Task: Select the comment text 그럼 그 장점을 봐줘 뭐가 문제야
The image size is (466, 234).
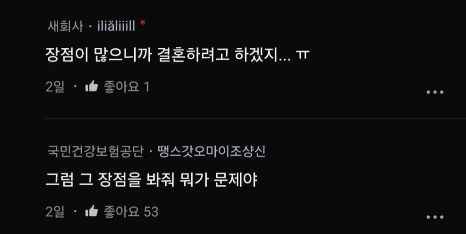Action: (151, 180)
